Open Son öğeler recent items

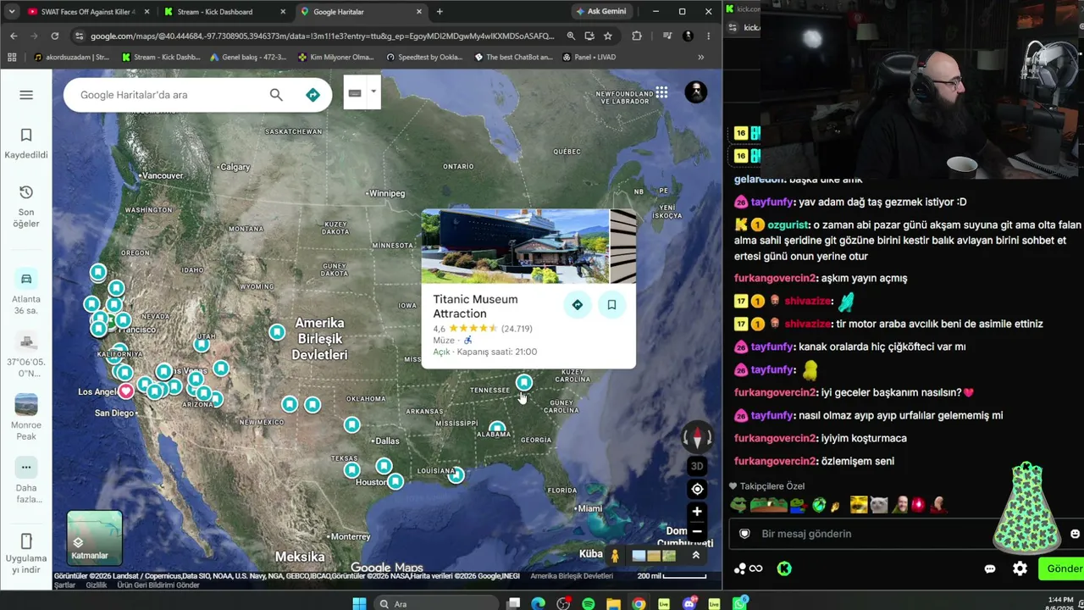[26, 206]
